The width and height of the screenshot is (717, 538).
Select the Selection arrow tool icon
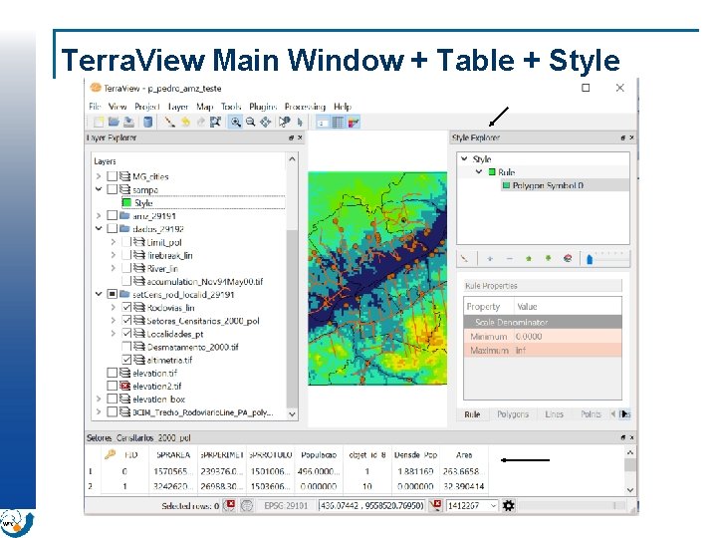pyautogui.click(x=300, y=122)
